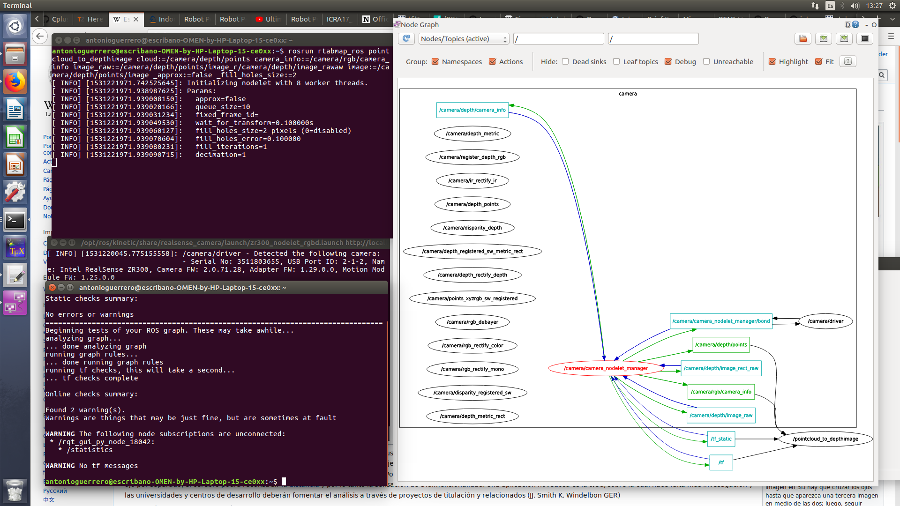The width and height of the screenshot is (900, 506).
Task: Launch Firefox from the Ubuntu launcher
Action: 15,82
